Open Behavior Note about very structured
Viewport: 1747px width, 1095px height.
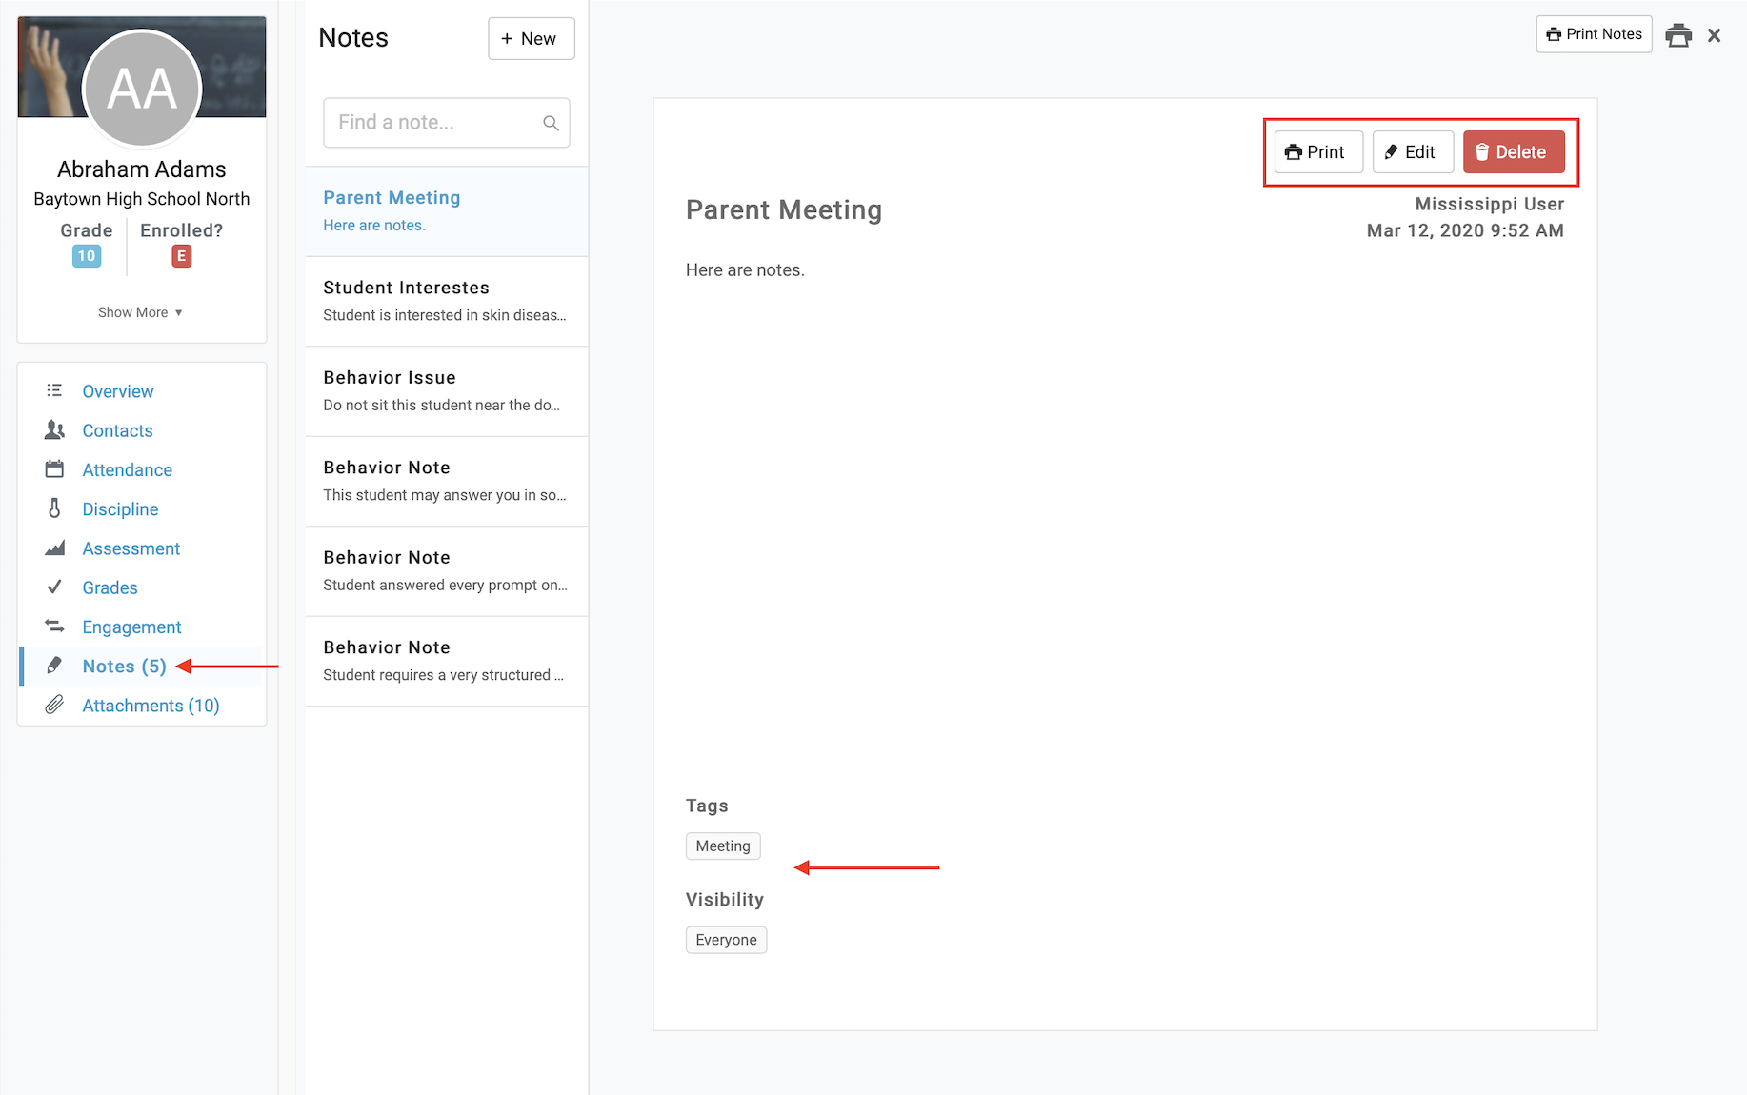447,661
